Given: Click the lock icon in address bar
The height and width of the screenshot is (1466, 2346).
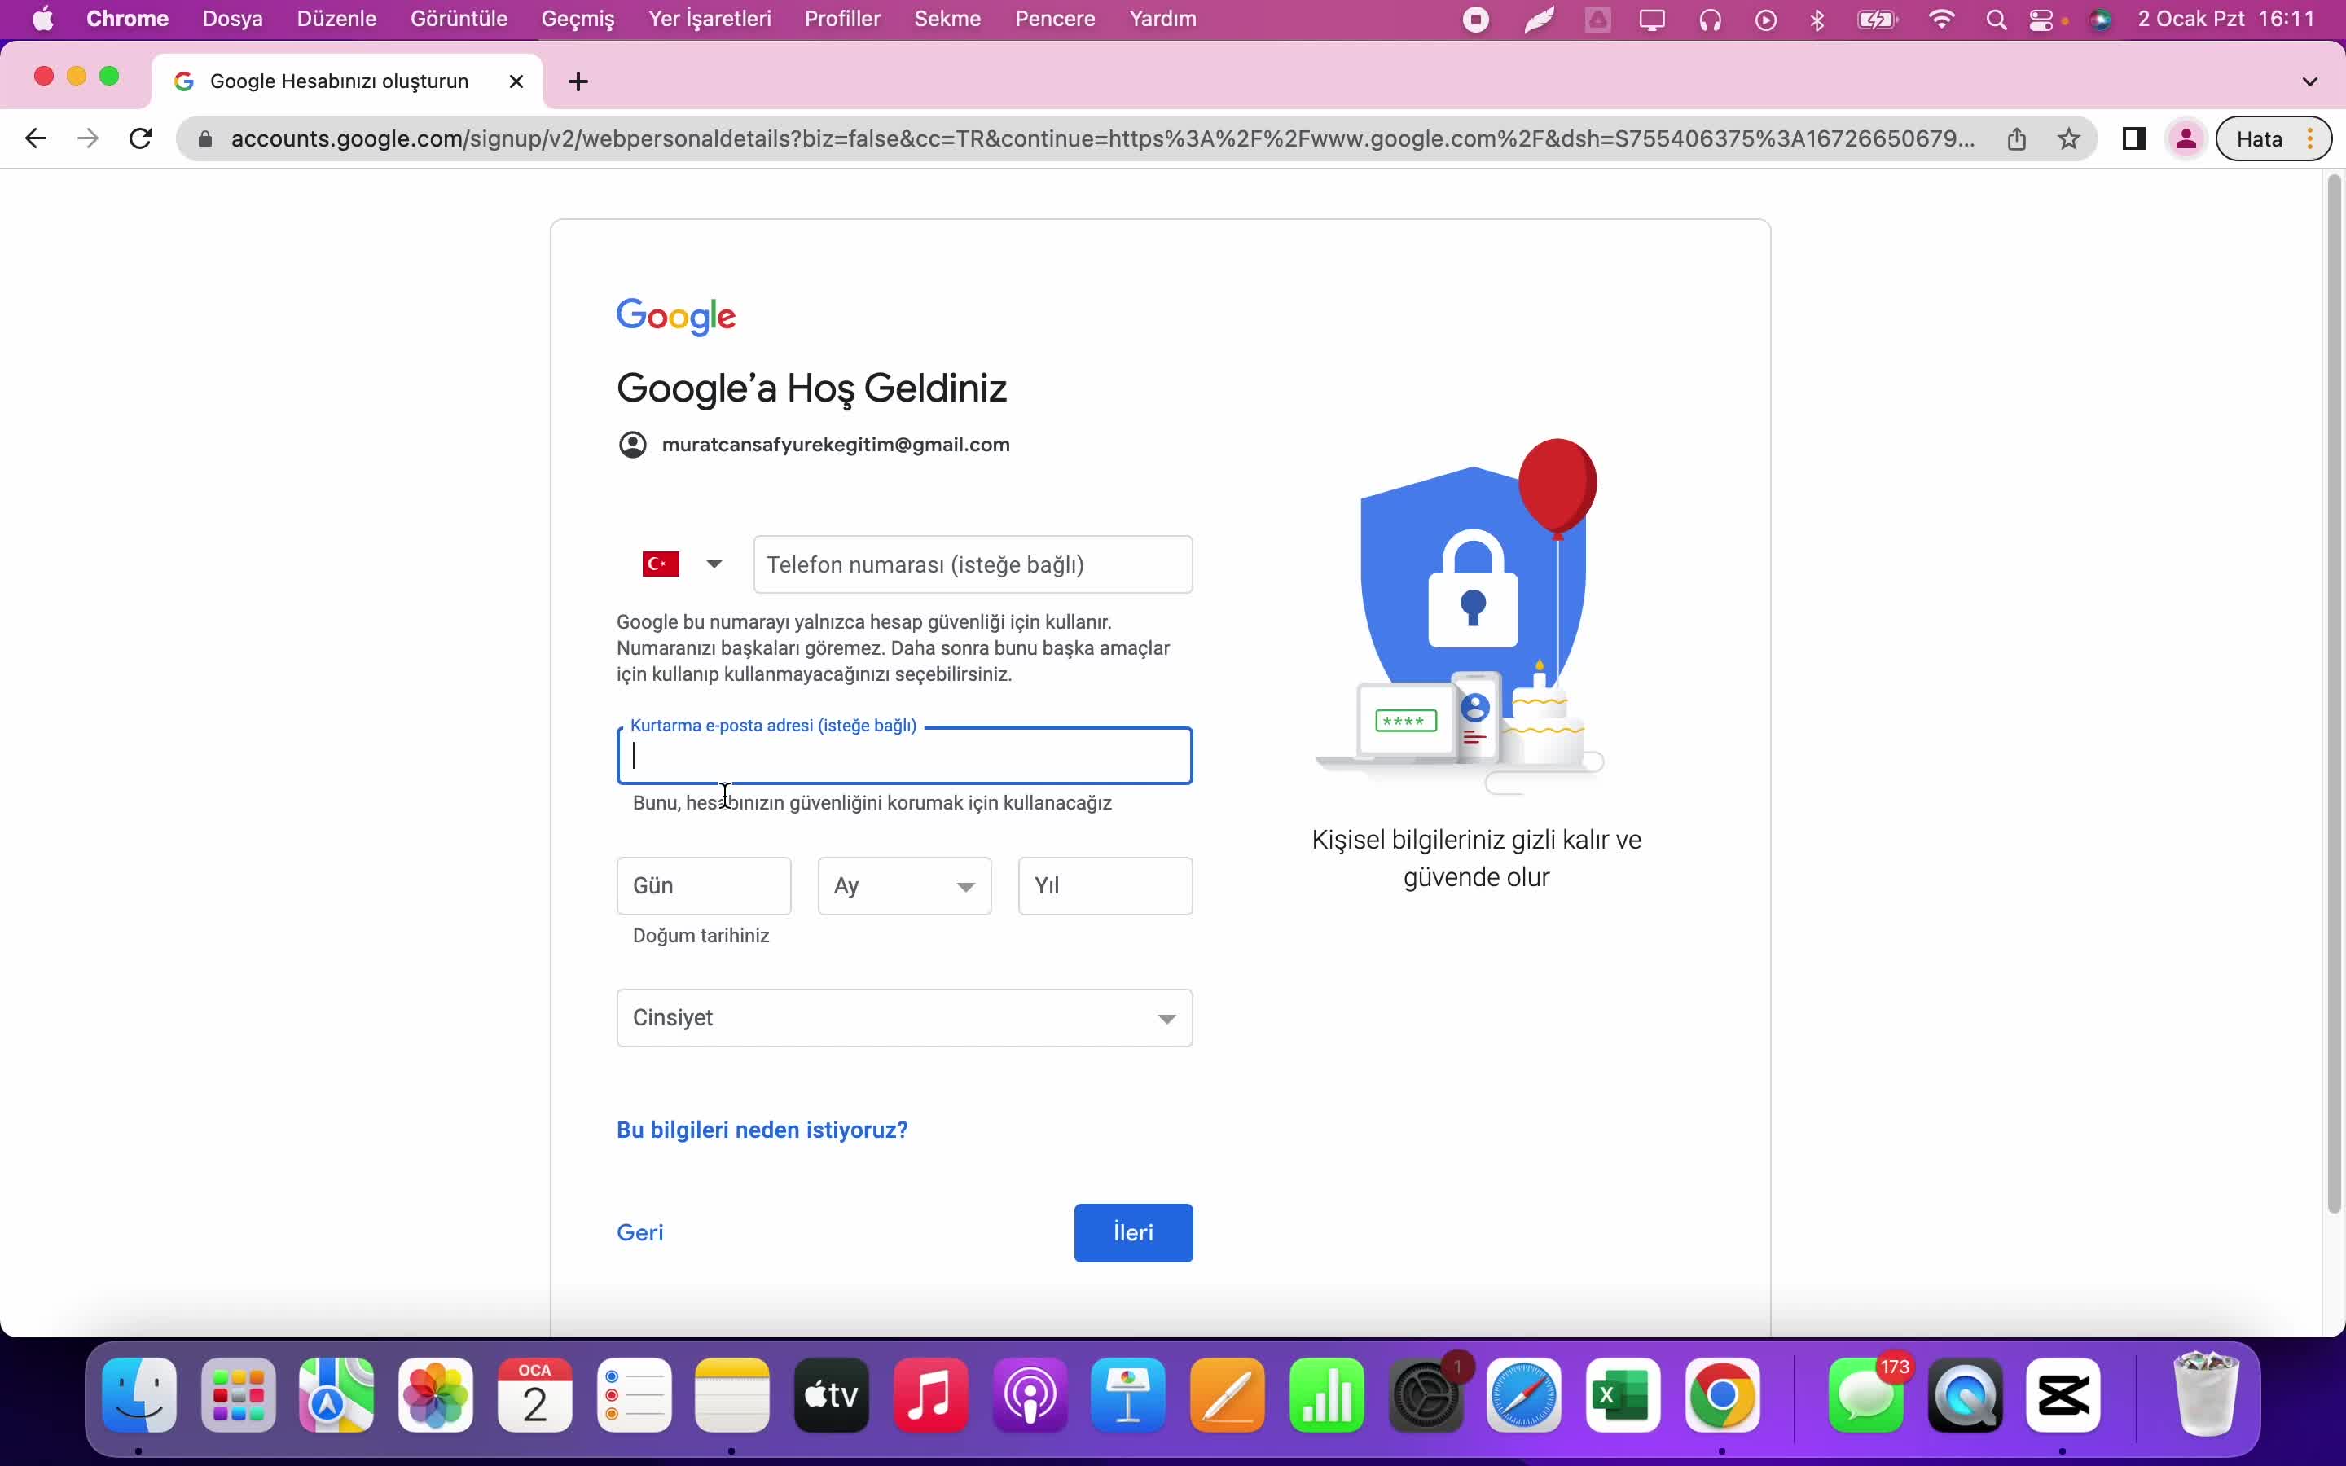Looking at the screenshot, I should coord(204,139).
